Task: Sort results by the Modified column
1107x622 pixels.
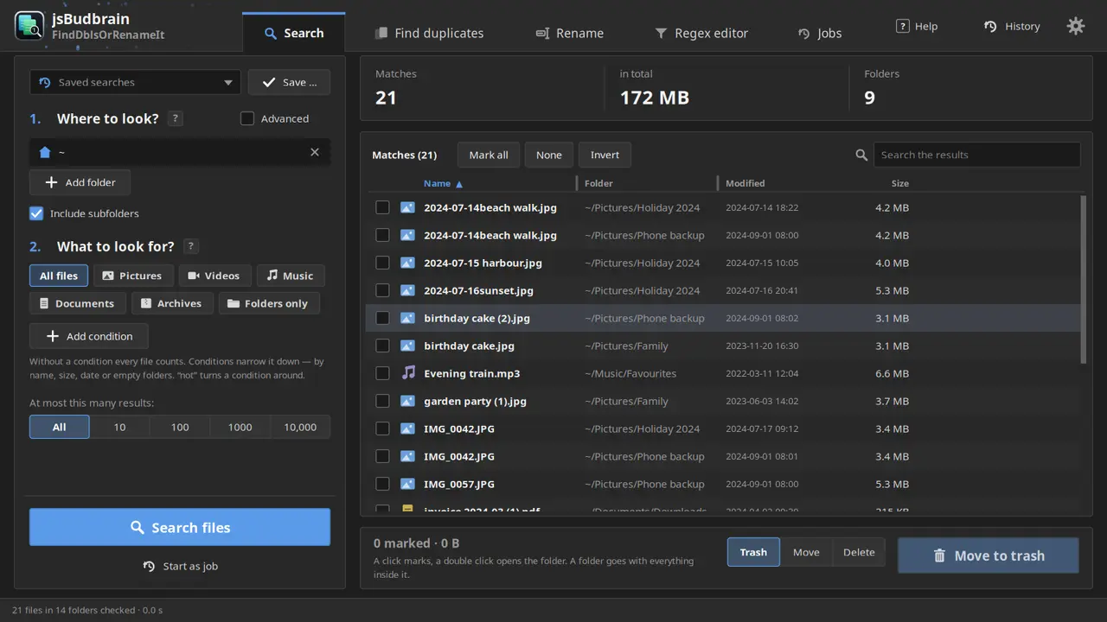Action: coord(745,183)
